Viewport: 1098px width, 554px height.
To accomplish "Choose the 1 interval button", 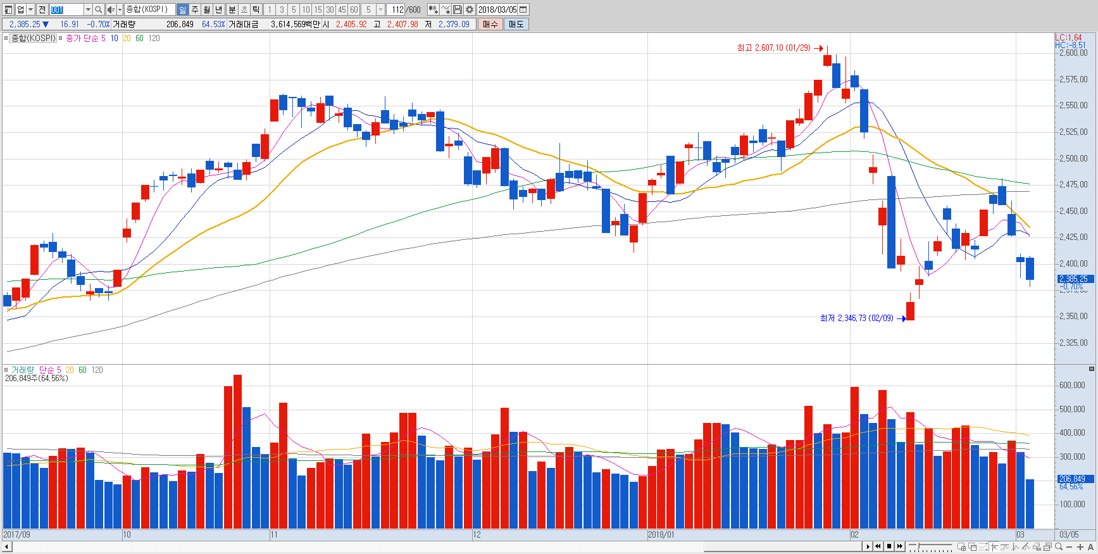I will (270, 9).
